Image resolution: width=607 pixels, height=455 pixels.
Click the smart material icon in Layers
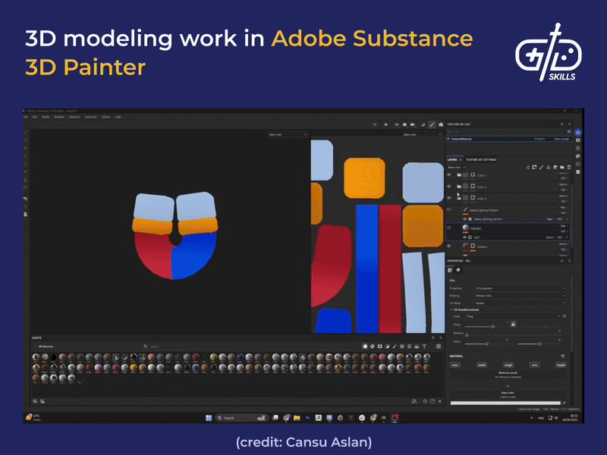pos(555,168)
